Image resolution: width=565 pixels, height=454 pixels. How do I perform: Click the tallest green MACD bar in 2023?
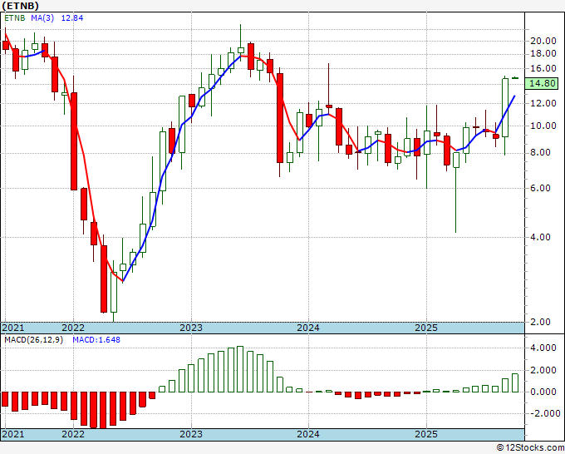pyautogui.click(x=240, y=369)
